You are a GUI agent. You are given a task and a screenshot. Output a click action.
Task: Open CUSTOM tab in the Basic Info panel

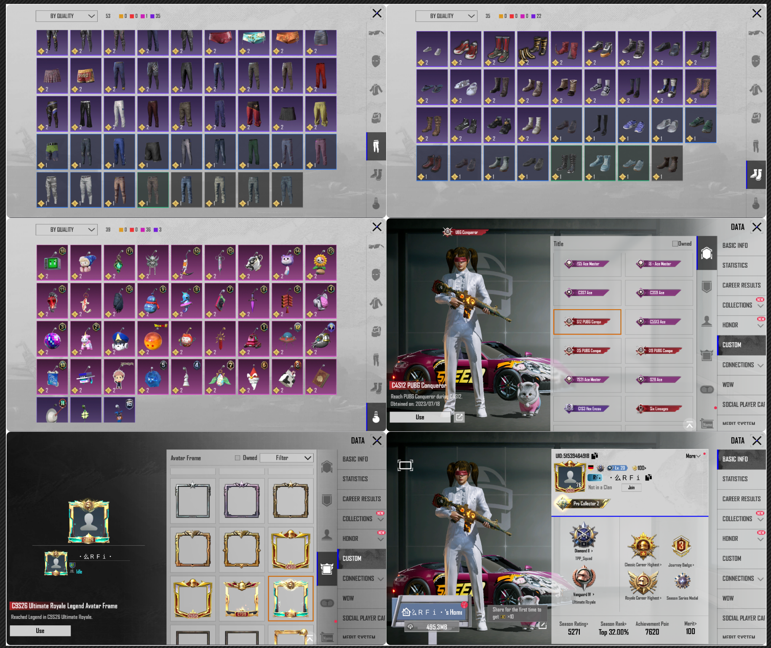[x=742, y=558]
